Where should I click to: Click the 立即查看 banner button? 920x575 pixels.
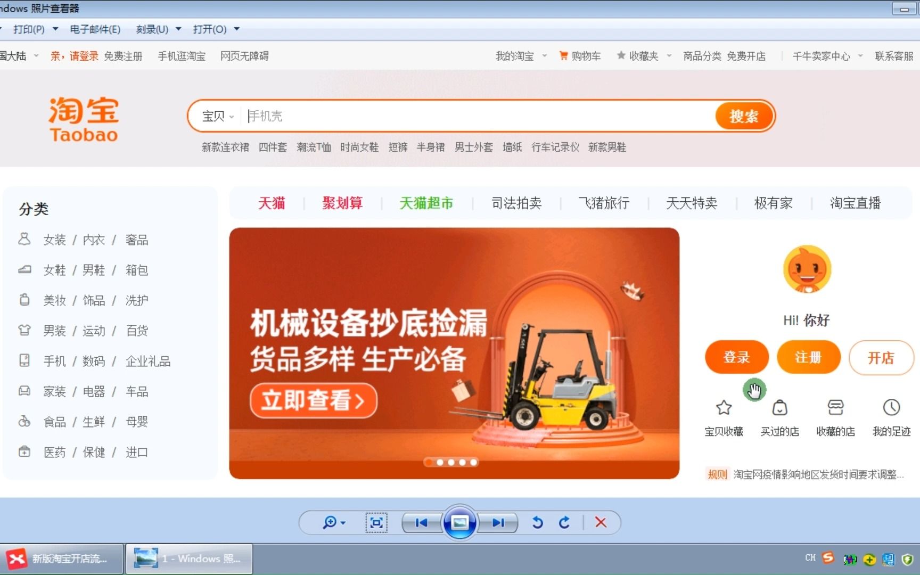314,400
